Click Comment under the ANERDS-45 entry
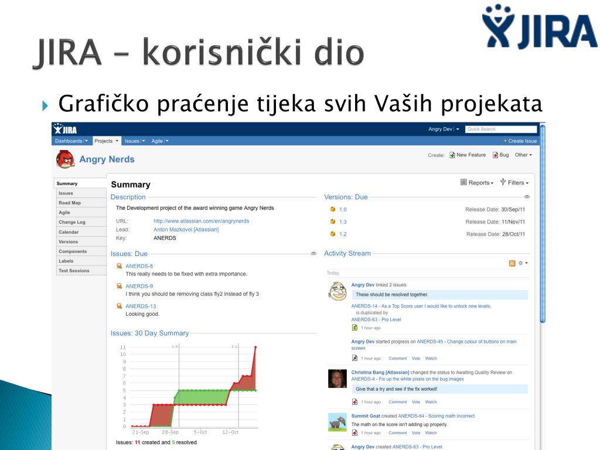Screen dimensions: 600x450 398,359
